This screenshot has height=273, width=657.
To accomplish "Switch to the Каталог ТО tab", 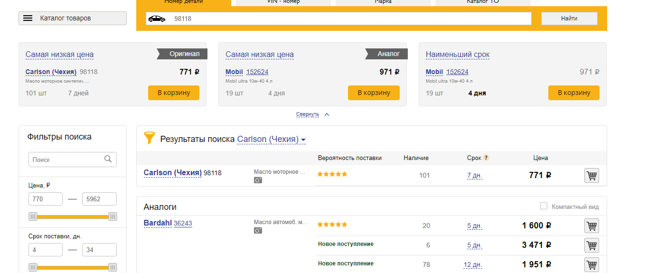I will pyautogui.click(x=483, y=2).
